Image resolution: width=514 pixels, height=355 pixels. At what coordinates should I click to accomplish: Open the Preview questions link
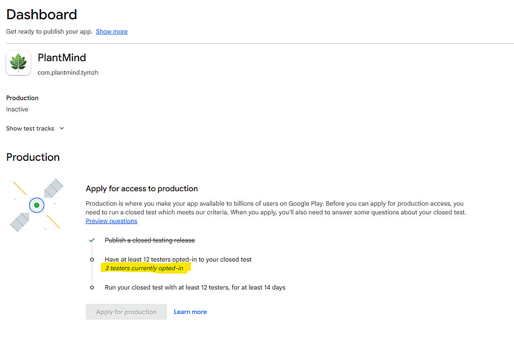click(x=112, y=221)
